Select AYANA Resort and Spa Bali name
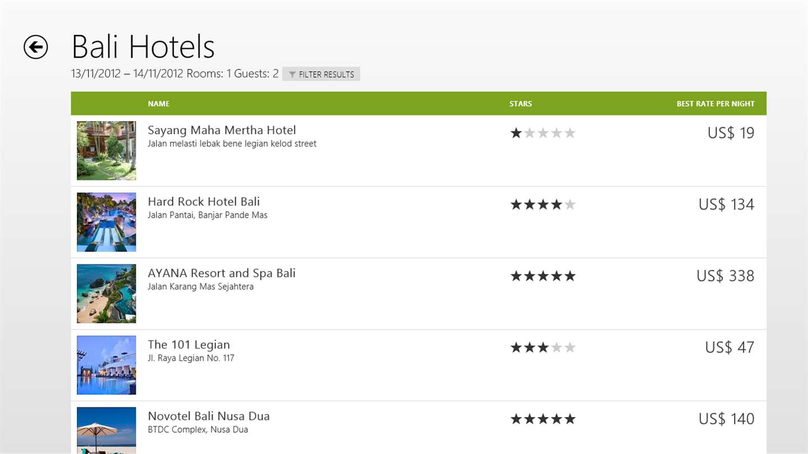 222,273
